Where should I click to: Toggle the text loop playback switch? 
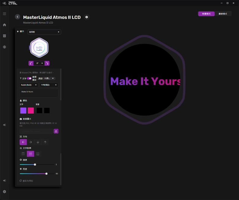point(29,79)
